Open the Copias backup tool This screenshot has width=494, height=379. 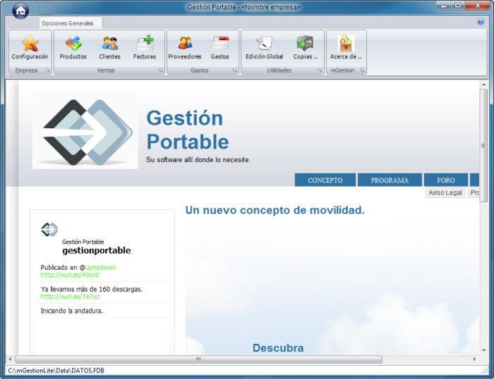(x=305, y=47)
